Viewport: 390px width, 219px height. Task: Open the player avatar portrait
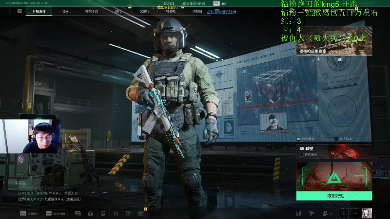click(367, 213)
